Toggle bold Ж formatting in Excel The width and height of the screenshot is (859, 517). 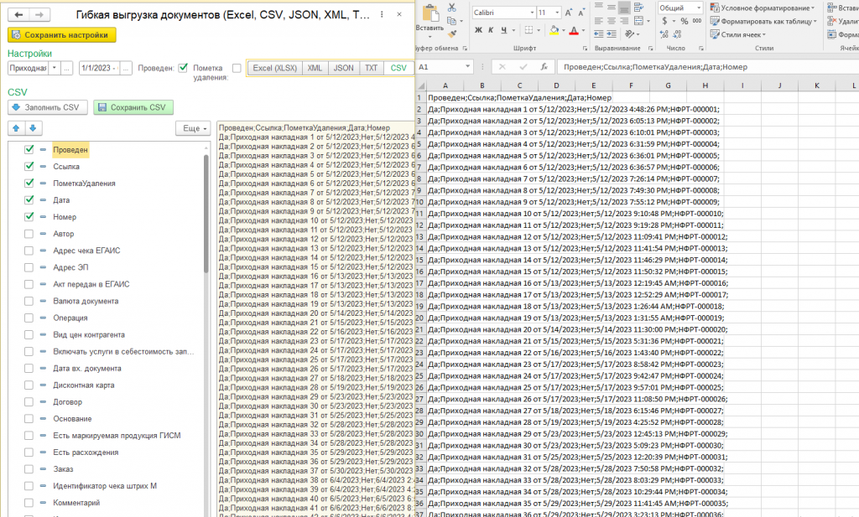click(x=478, y=30)
